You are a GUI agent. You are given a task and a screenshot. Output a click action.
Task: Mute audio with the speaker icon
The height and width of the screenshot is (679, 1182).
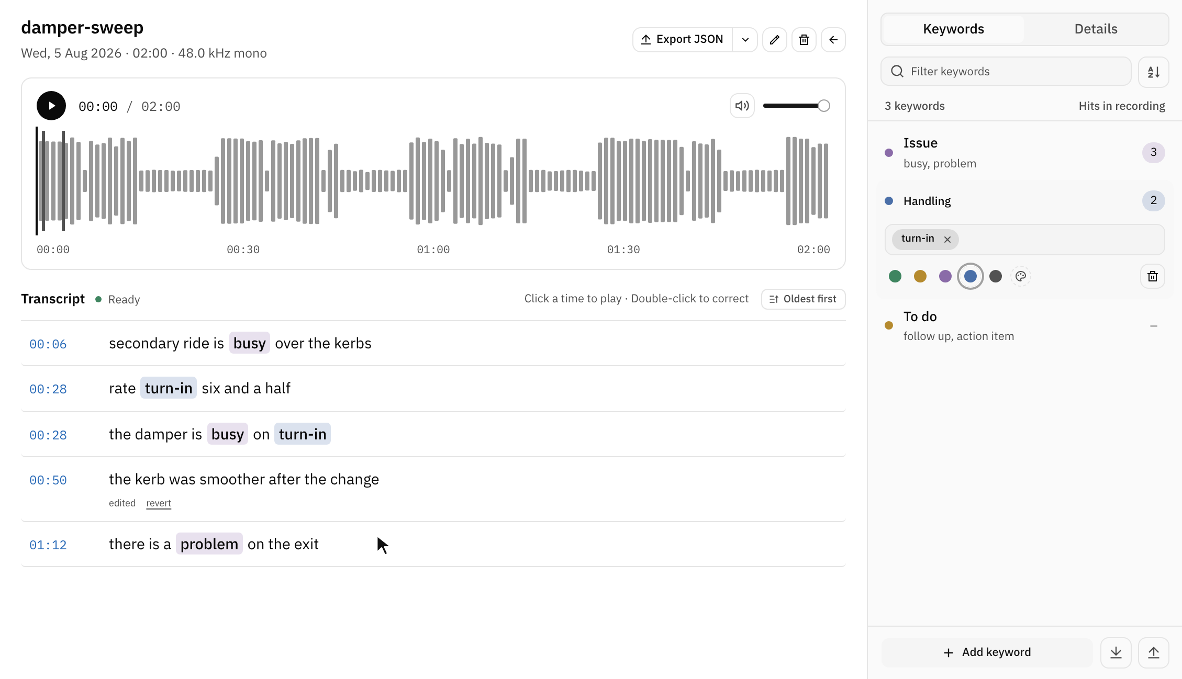742,106
